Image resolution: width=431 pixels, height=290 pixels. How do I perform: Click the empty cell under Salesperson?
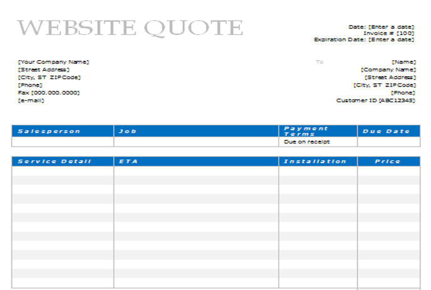63,142
